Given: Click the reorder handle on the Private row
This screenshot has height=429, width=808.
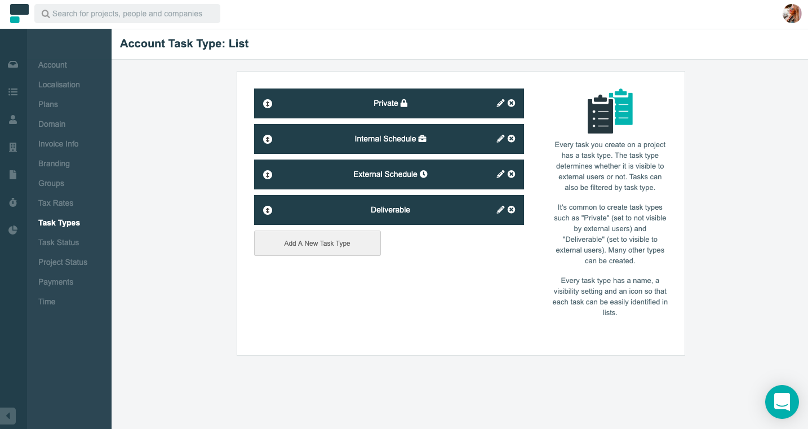Looking at the screenshot, I should coord(268,104).
